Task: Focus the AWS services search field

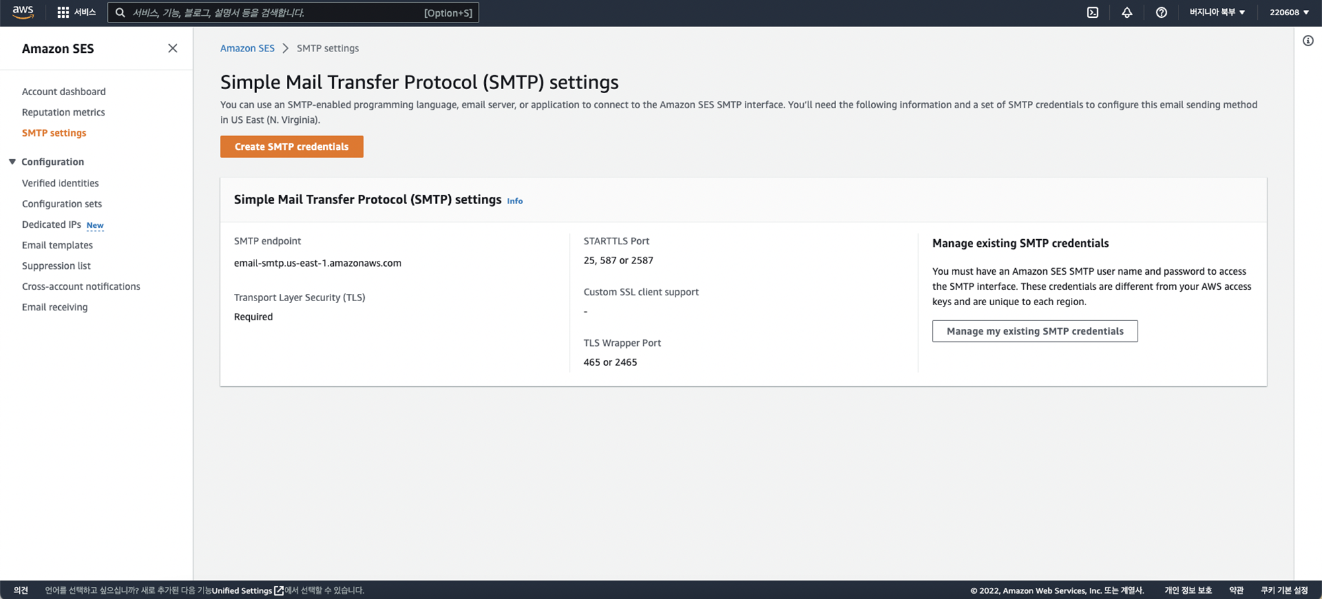Action: tap(293, 13)
